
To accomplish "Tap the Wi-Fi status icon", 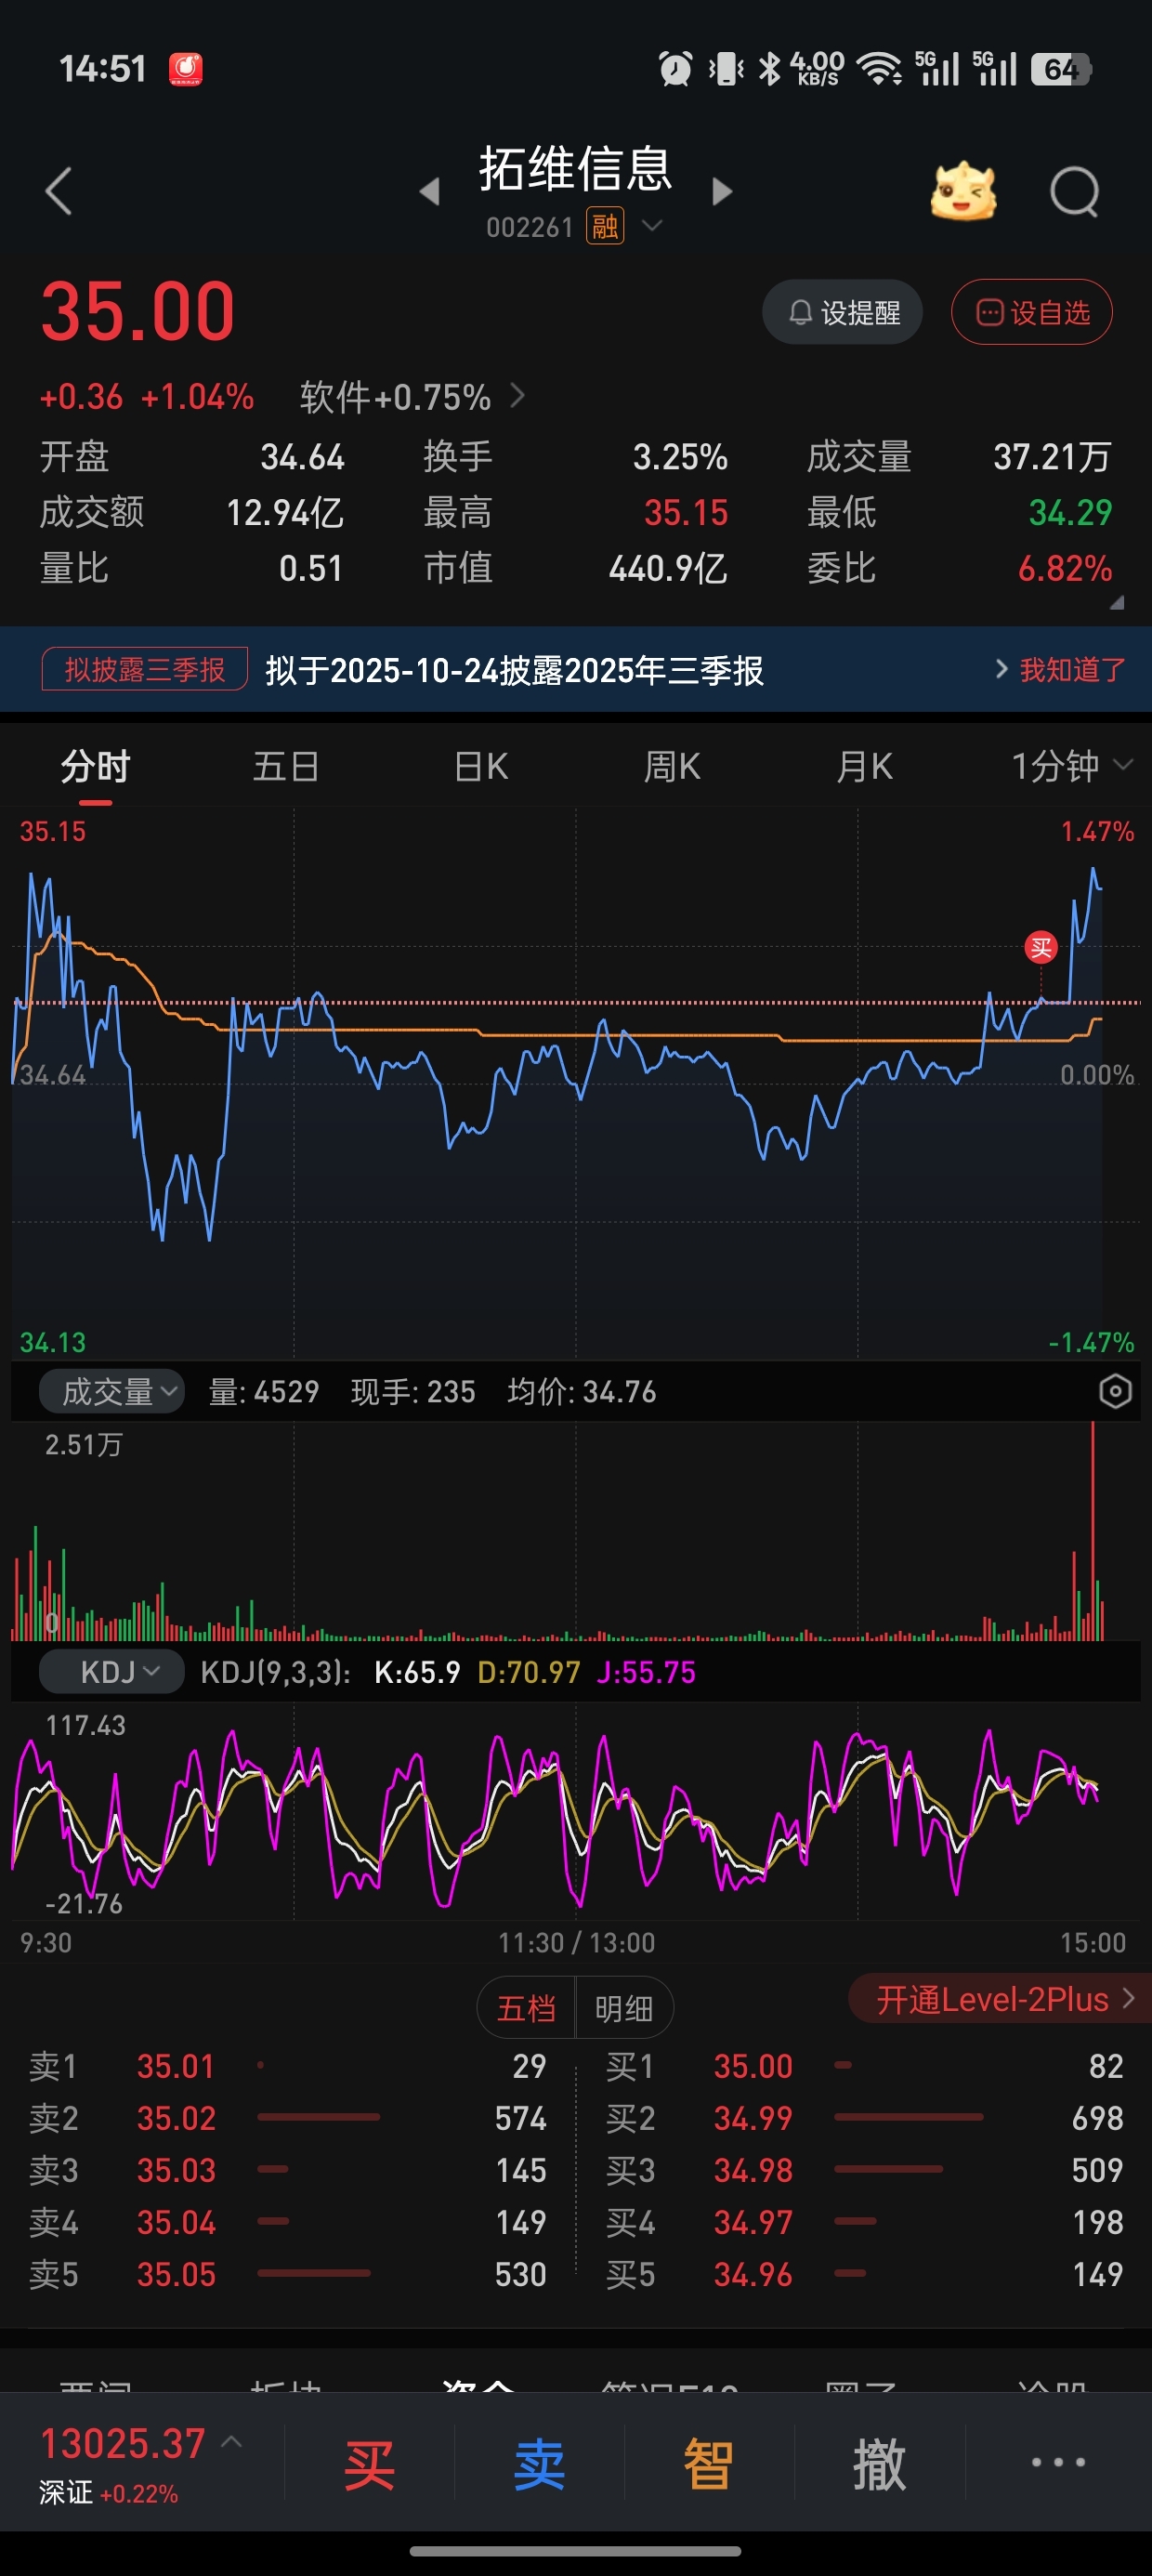I will (880, 69).
